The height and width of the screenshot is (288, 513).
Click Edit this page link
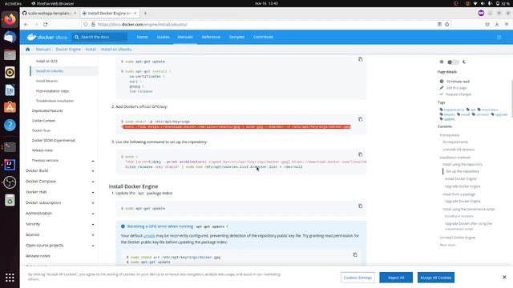point(456,88)
